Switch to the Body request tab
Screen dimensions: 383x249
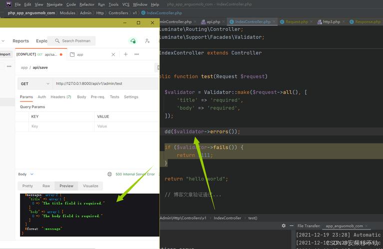[81, 97]
